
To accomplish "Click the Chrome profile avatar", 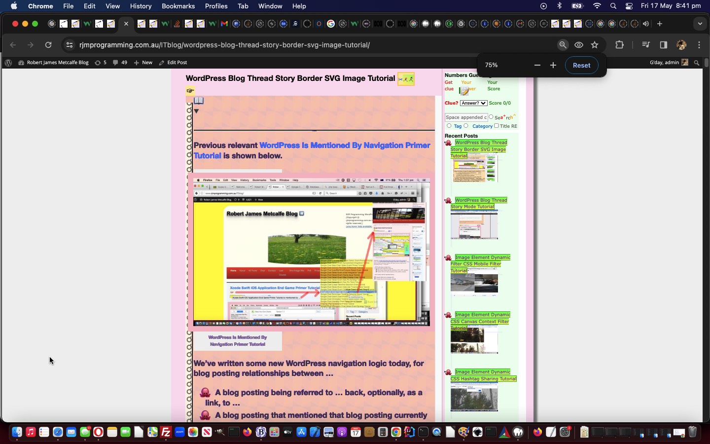I will [x=681, y=45].
